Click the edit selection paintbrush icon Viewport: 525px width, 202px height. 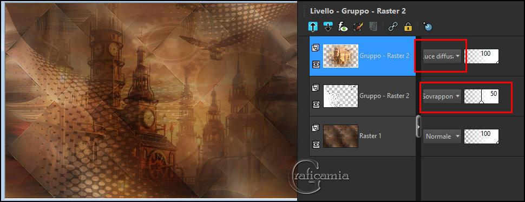click(x=358, y=27)
